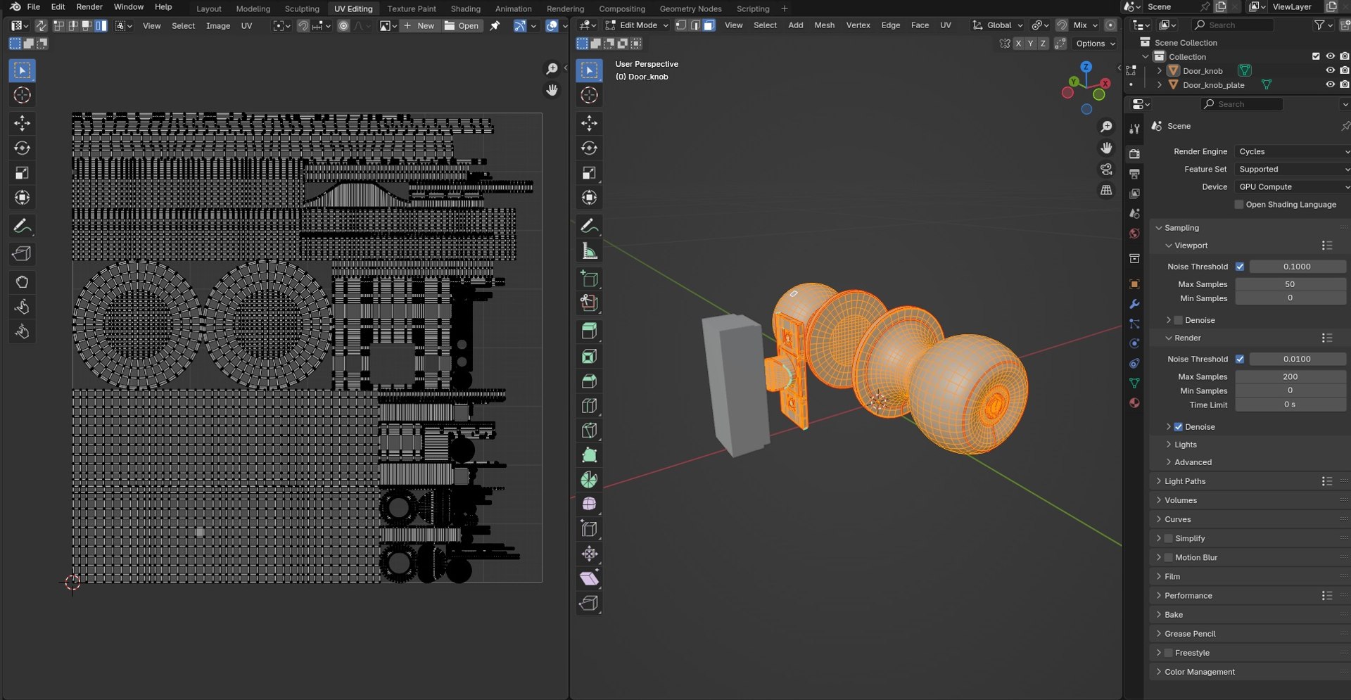1351x700 pixels.
Task: Select the Spin tool
Action: (589, 480)
